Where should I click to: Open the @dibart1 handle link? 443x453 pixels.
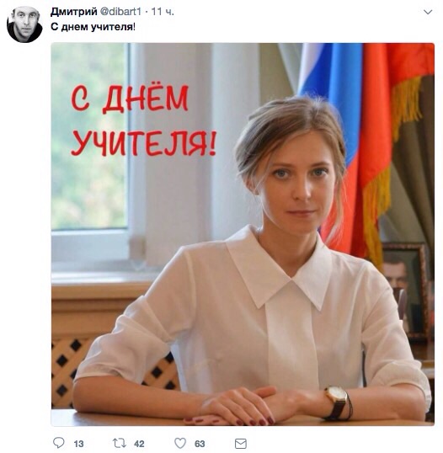tap(120, 12)
